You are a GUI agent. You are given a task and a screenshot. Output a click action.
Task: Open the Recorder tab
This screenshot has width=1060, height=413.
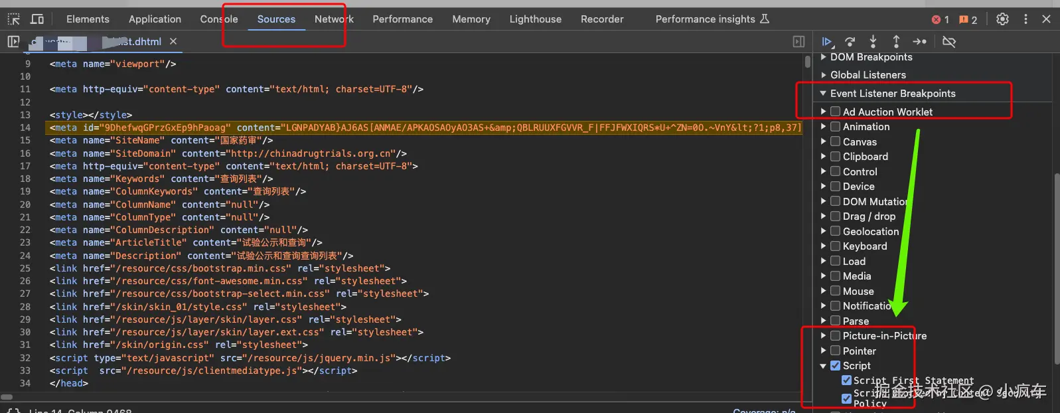[602, 19]
